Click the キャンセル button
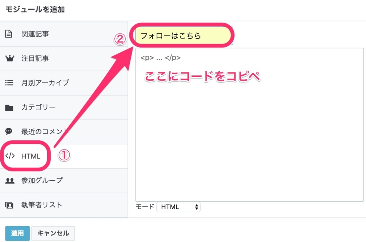This screenshot has height=242, width=366. (53, 233)
